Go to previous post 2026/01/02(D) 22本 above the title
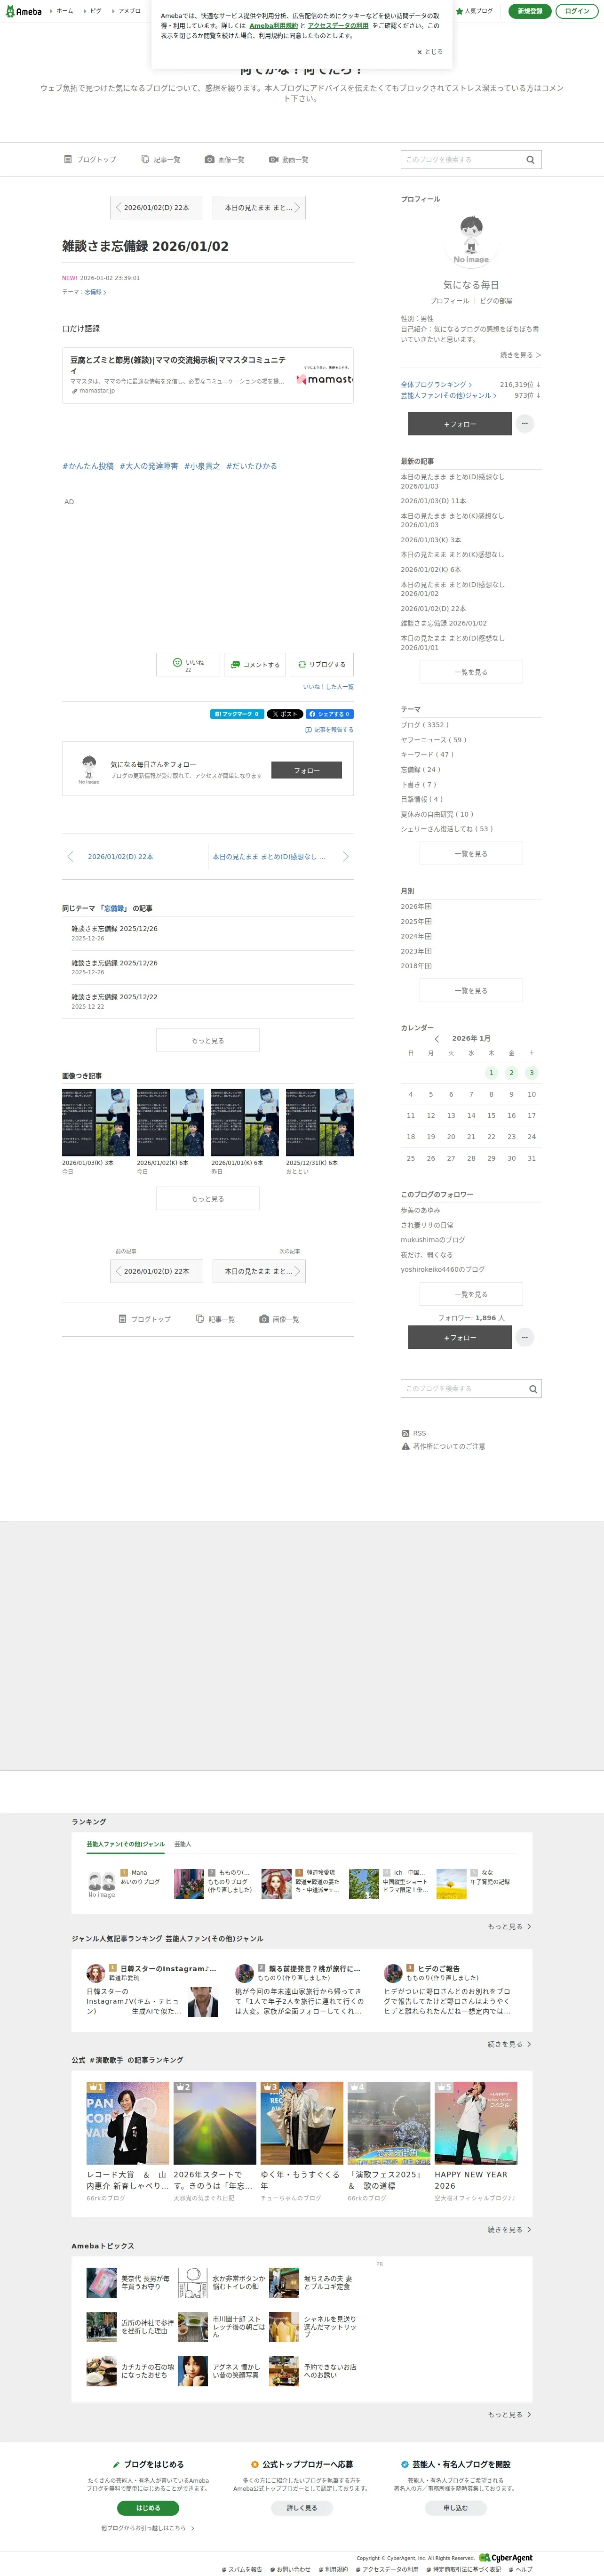The image size is (604, 2576). click(157, 207)
